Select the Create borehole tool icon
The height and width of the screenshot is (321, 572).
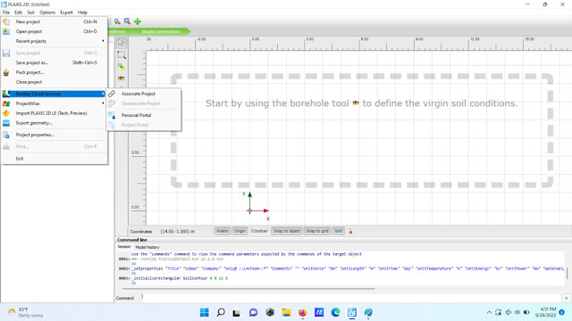click(x=122, y=78)
